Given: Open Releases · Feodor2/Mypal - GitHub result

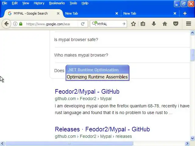Looking at the screenshot, I should tap(102, 129).
